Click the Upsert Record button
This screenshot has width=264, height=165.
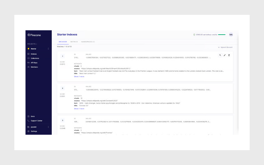click(x=225, y=48)
